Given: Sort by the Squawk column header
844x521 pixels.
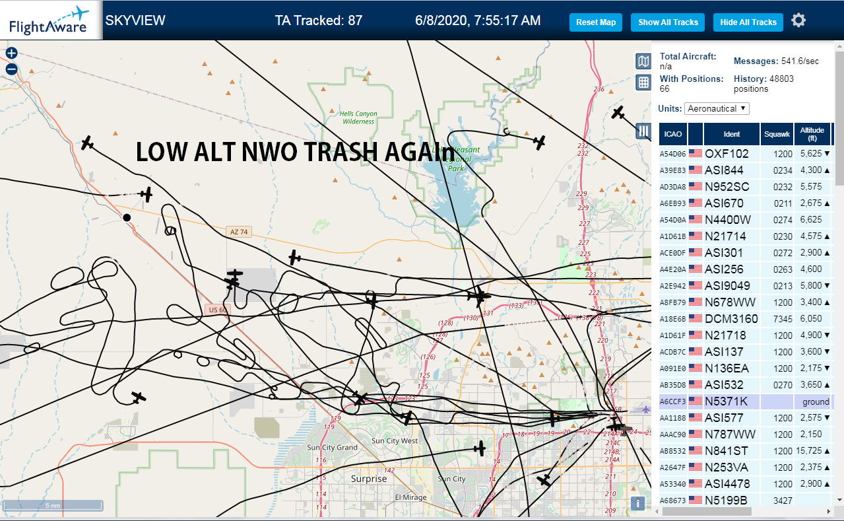Looking at the screenshot, I should [x=777, y=134].
